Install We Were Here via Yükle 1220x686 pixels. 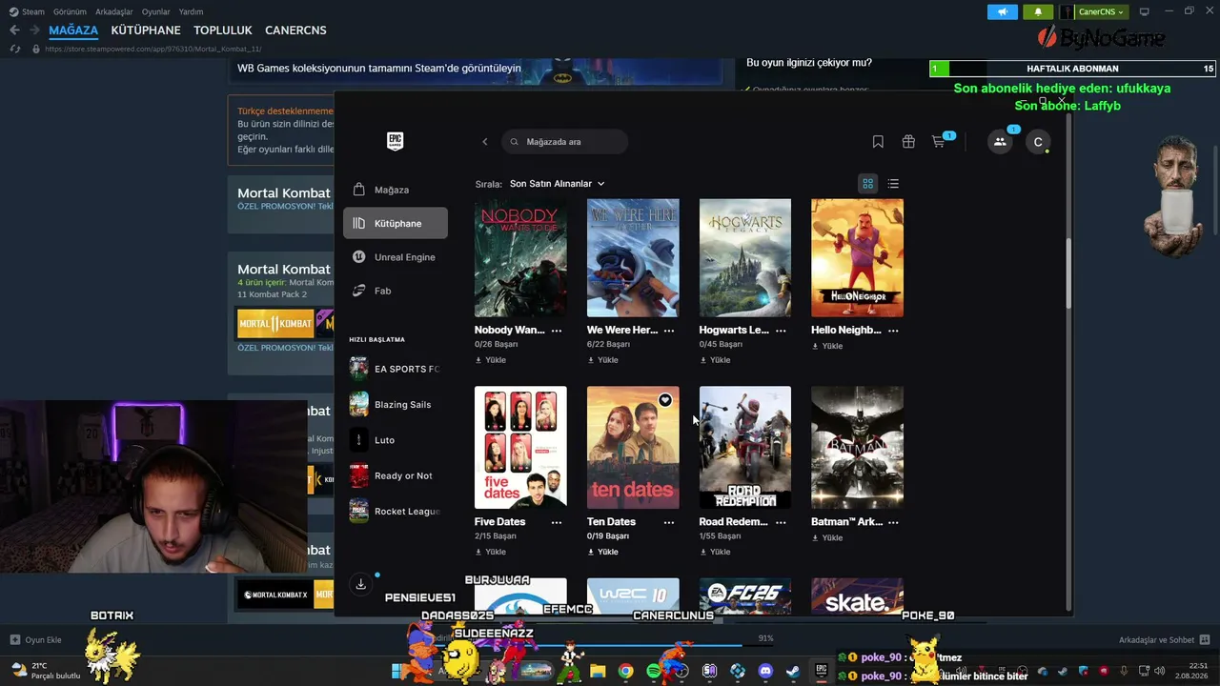click(603, 360)
